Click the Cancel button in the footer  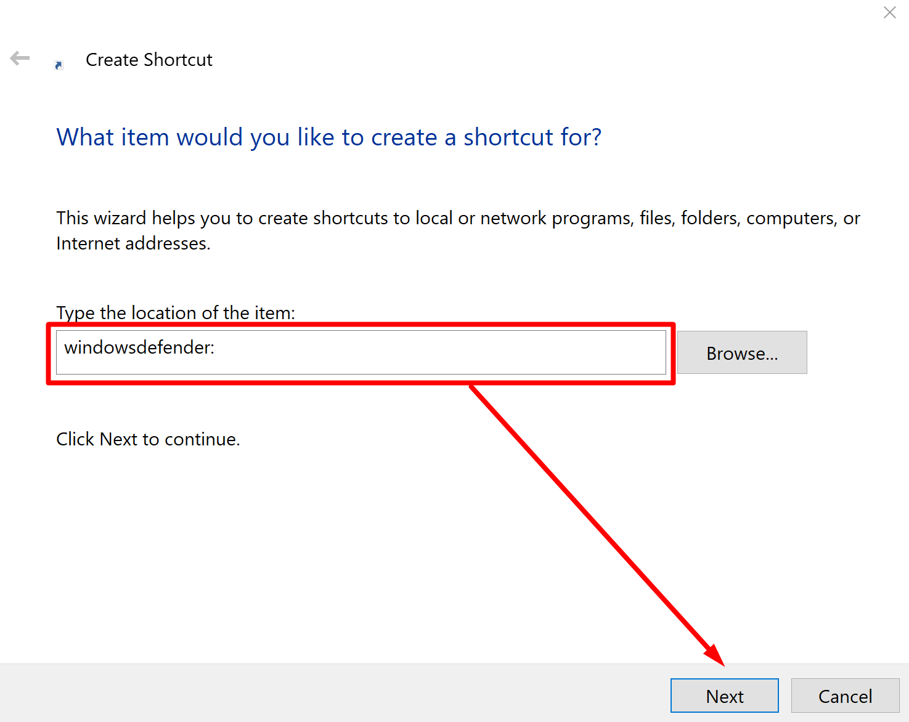point(845,696)
